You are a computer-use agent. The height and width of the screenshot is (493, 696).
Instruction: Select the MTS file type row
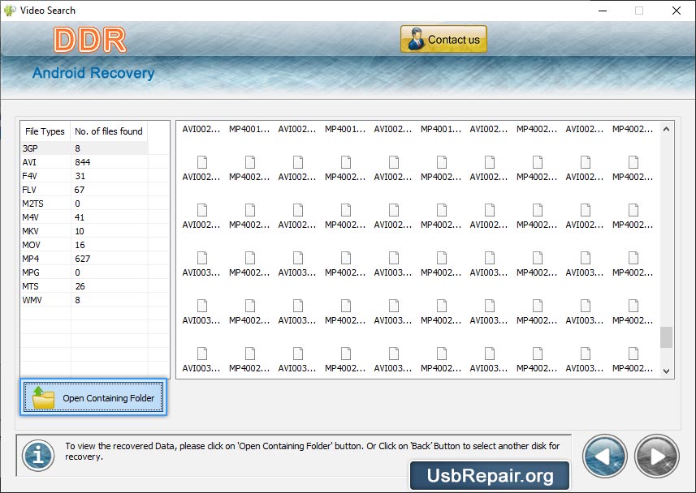pyautogui.click(x=84, y=285)
